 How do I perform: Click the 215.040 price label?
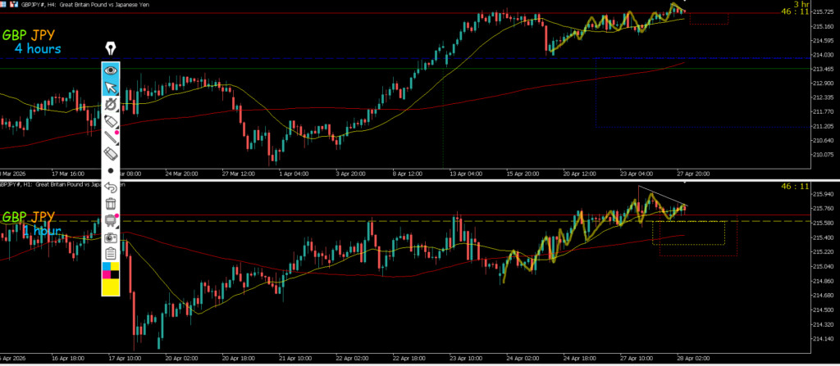(824, 266)
